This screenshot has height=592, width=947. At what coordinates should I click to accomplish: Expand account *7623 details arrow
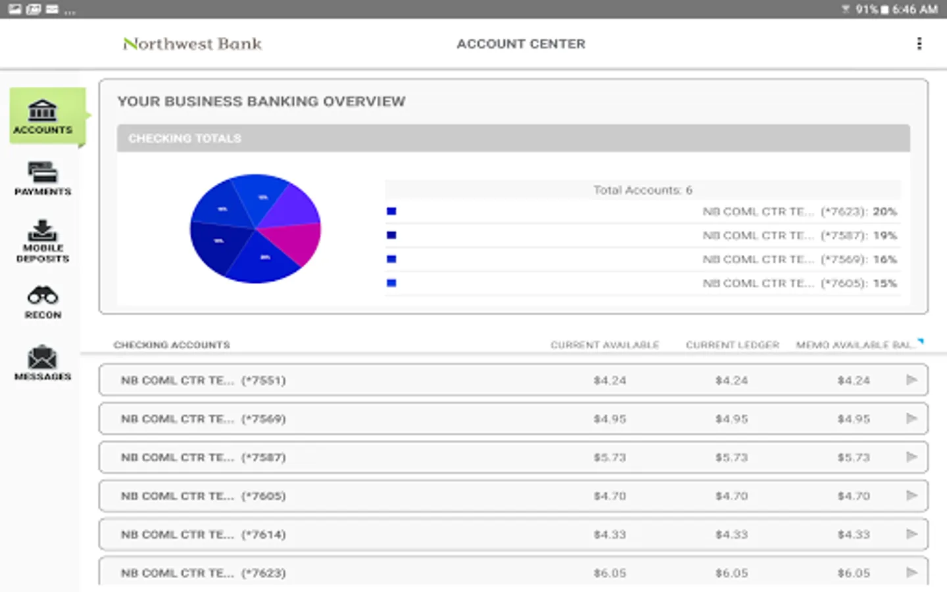click(x=911, y=572)
